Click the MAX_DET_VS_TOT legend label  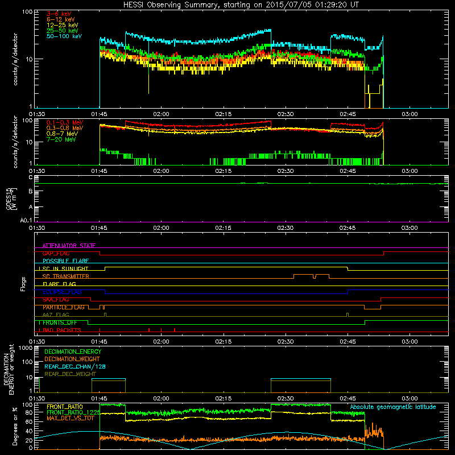point(71,419)
